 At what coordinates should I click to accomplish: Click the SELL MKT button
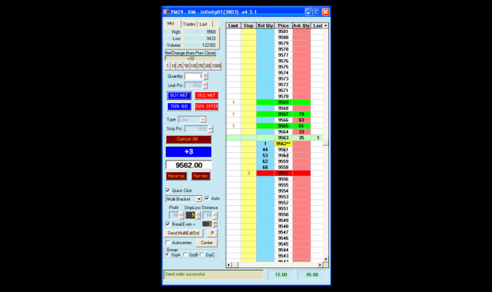[206, 95]
